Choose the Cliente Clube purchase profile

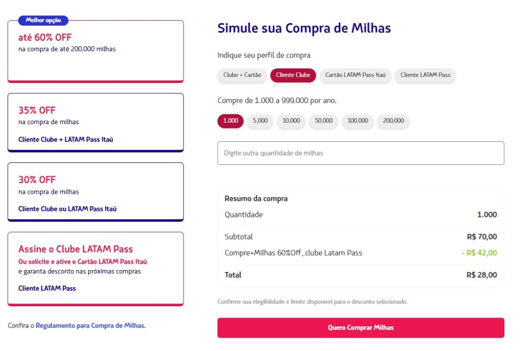[293, 75]
